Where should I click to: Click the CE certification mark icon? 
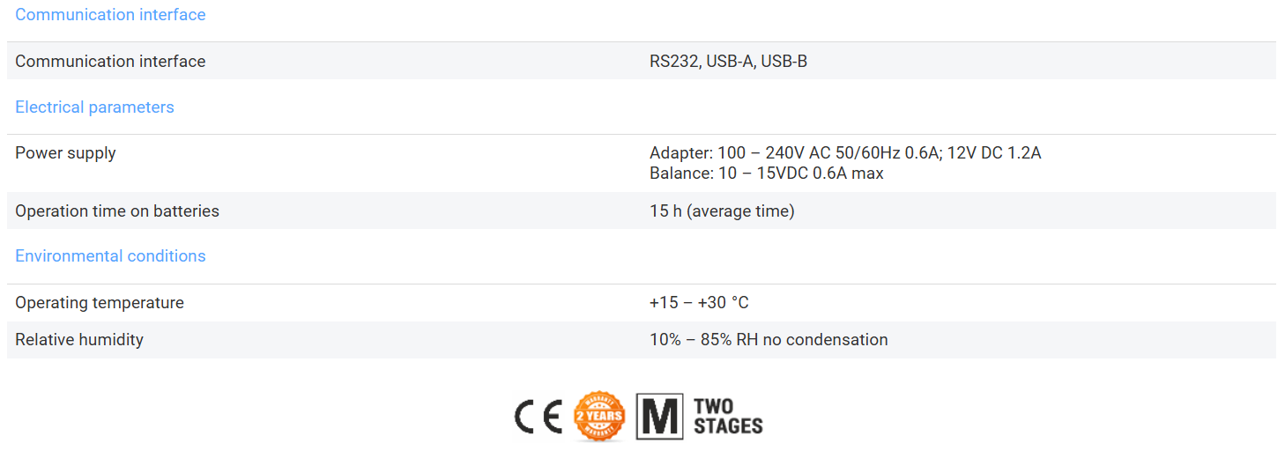tap(539, 417)
